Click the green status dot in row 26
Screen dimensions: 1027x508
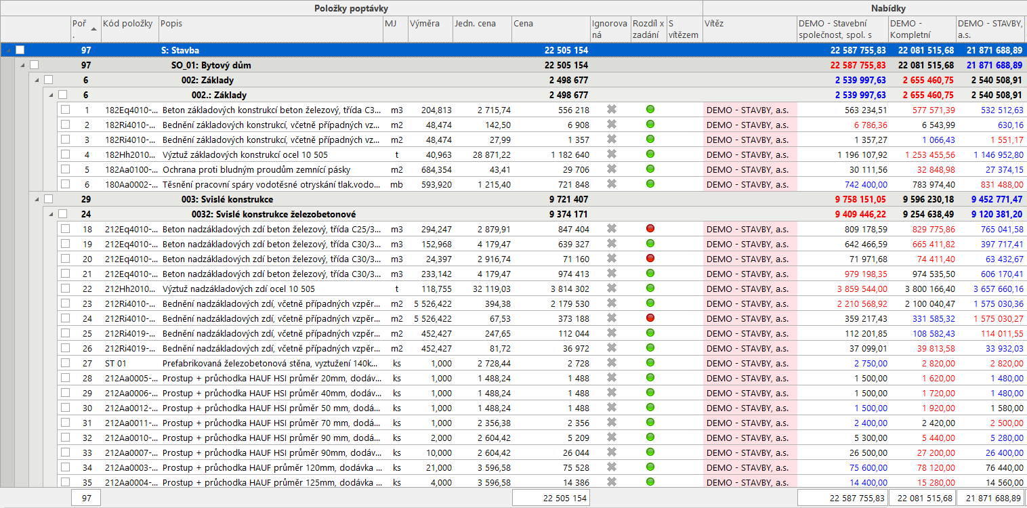click(650, 348)
